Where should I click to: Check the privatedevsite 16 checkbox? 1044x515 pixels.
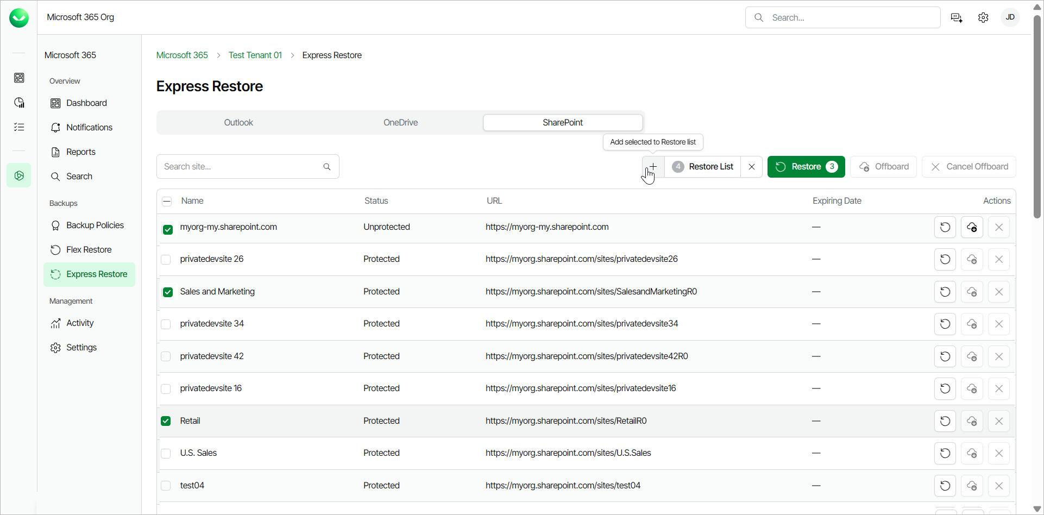(x=166, y=389)
